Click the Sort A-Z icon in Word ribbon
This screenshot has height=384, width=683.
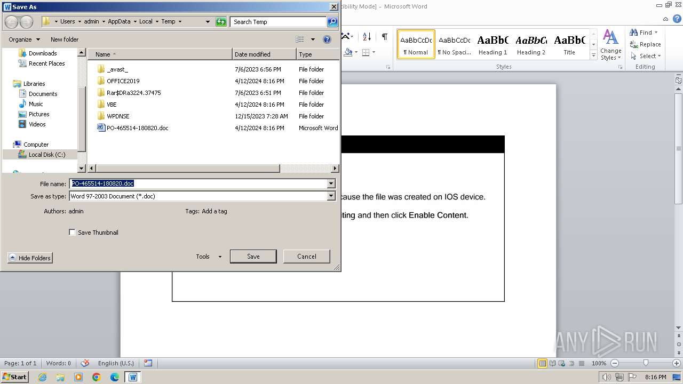[x=367, y=37]
